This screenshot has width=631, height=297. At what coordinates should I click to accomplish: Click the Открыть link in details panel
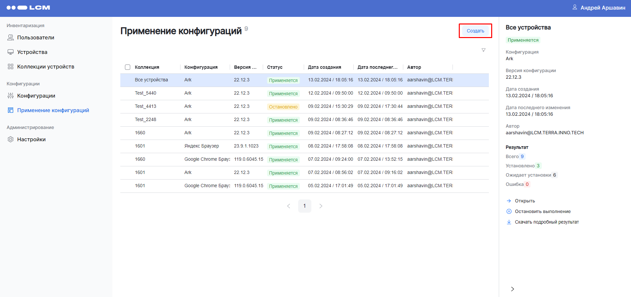coord(525,201)
